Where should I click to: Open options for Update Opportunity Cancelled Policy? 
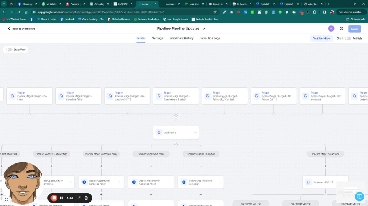point(120,182)
